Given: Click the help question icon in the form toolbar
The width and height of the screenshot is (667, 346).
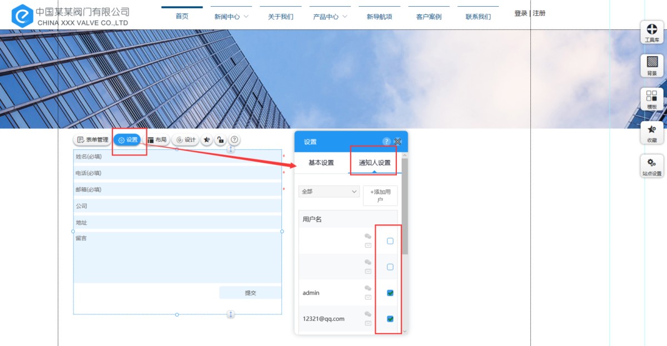Looking at the screenshot, I should pyautogui.click(x=235, y=140).
